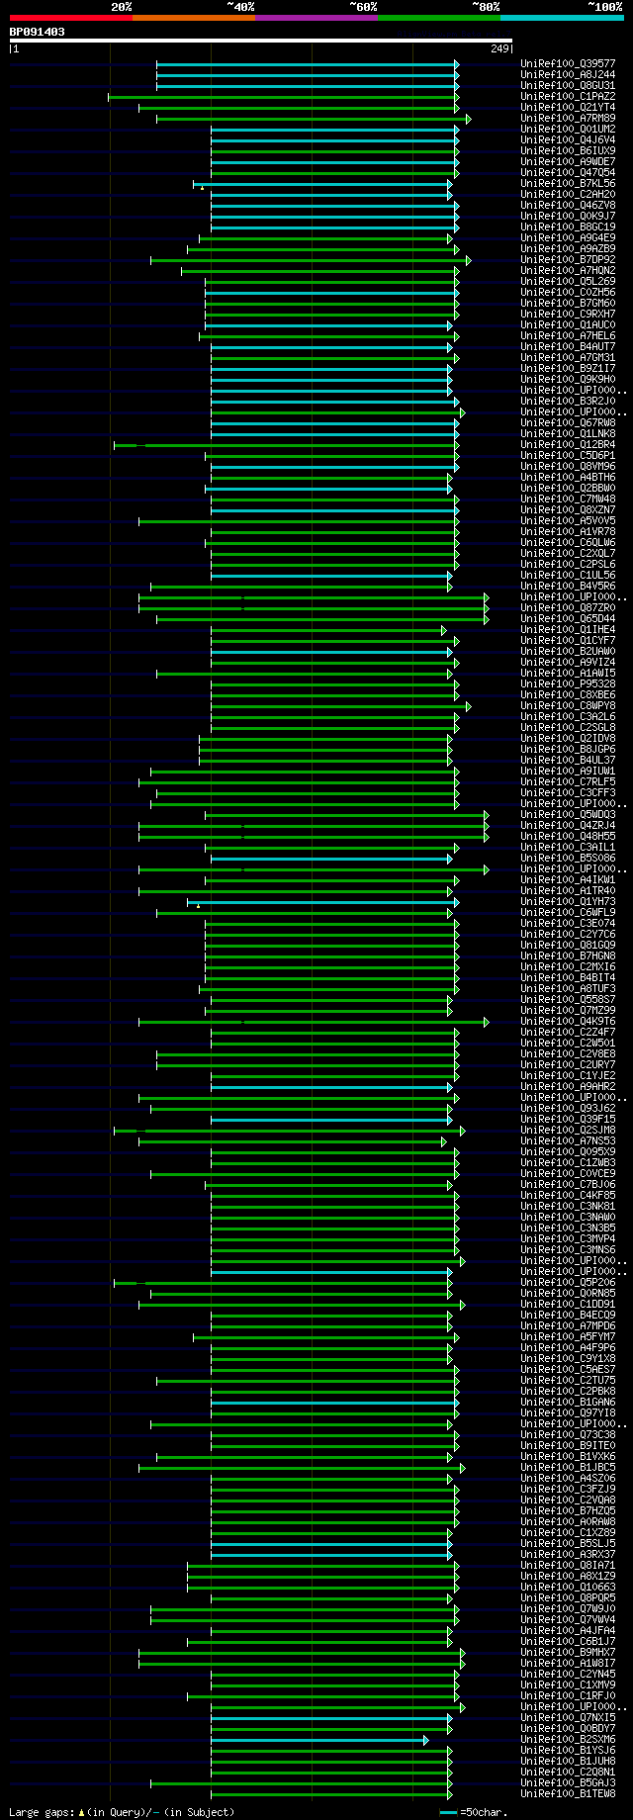The height and width of the screenshot is (1820, 633).
Task: Click the UniRef100_A9AHR2 label
Action: [x=568, y=1086]
